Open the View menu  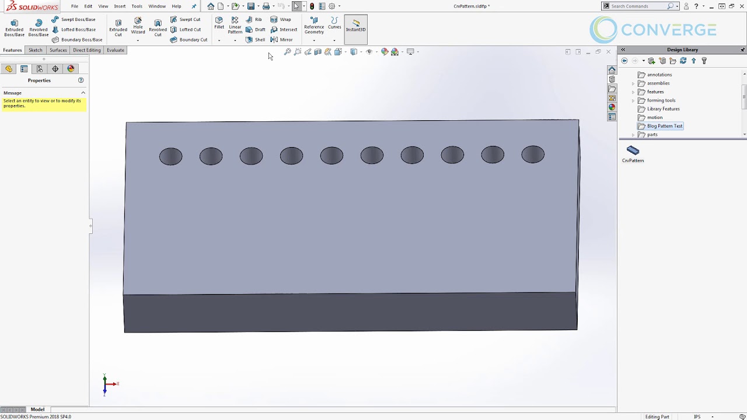(x=103, y=6)
